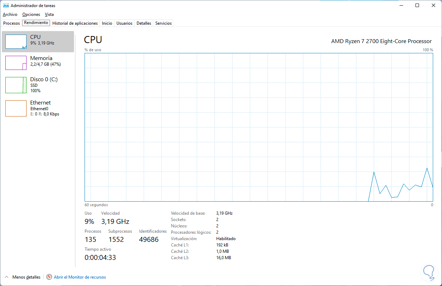Switch to the Procesos tab
Screen dimensions: 442x286
(x=11, y=23)
